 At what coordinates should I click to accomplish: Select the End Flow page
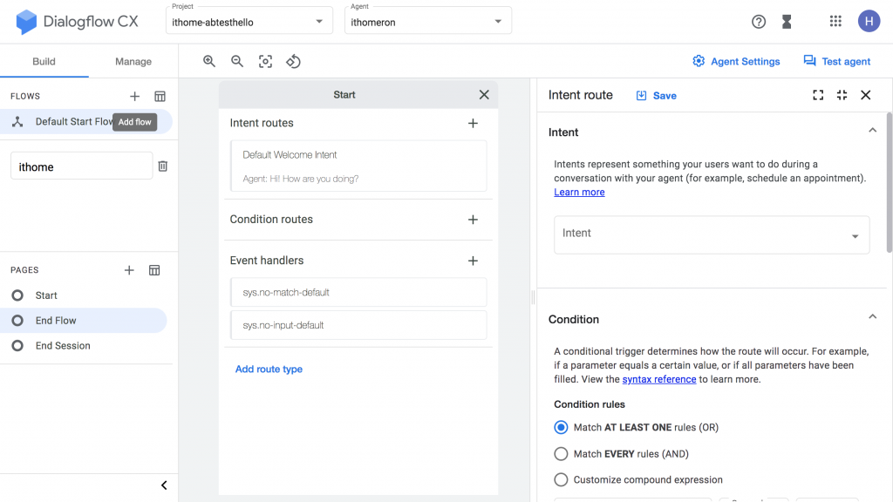tap(84, 321)
